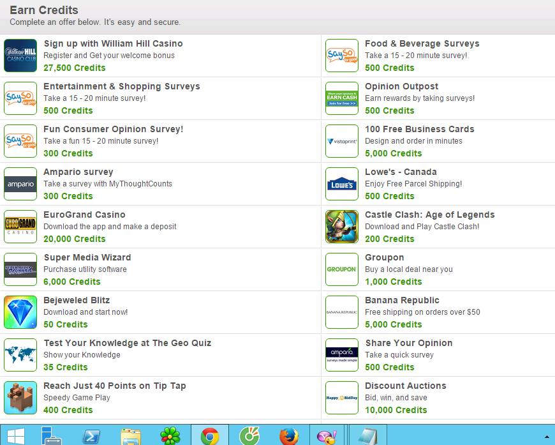The width and height of the screenshot is (555, 445).
Task: Open Castle Clash: Age of Legends title
Action: click(x=430, y=215)
